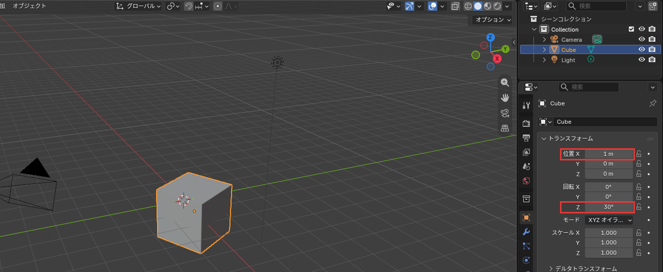Screen dimensions: 663x272
Task: Click the 回転 Z value field showing 30°
Action: pos(608,207)
